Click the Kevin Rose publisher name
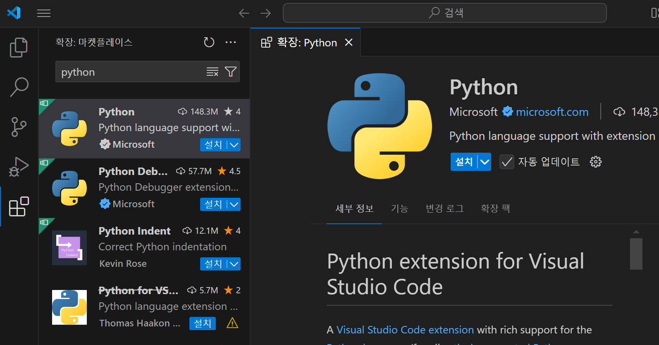Viewport: 659px width, 345px height. pos(123,264)
